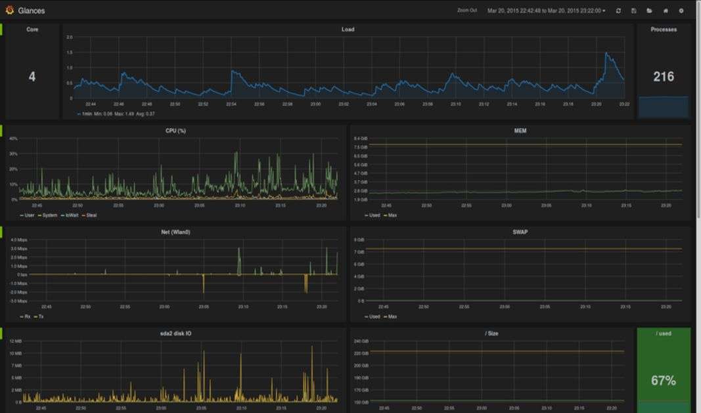Click the SWAP panel title
The height and width of the screenshot is (413, 701).
(520, 232)
